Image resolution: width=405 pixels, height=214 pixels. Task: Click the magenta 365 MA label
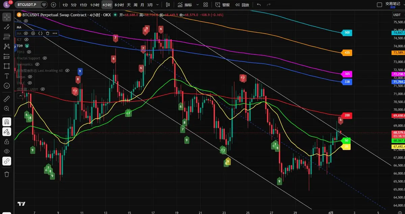point(347,74)
